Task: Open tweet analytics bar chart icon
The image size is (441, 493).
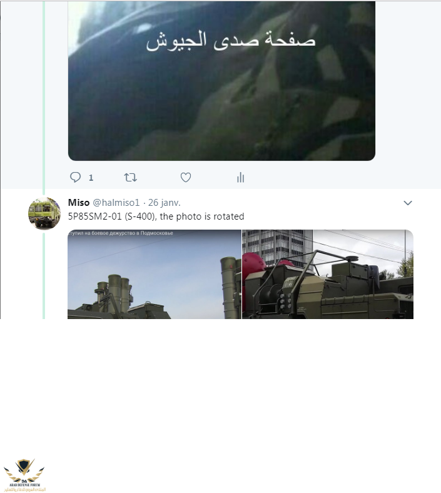Action: (240, 177)
